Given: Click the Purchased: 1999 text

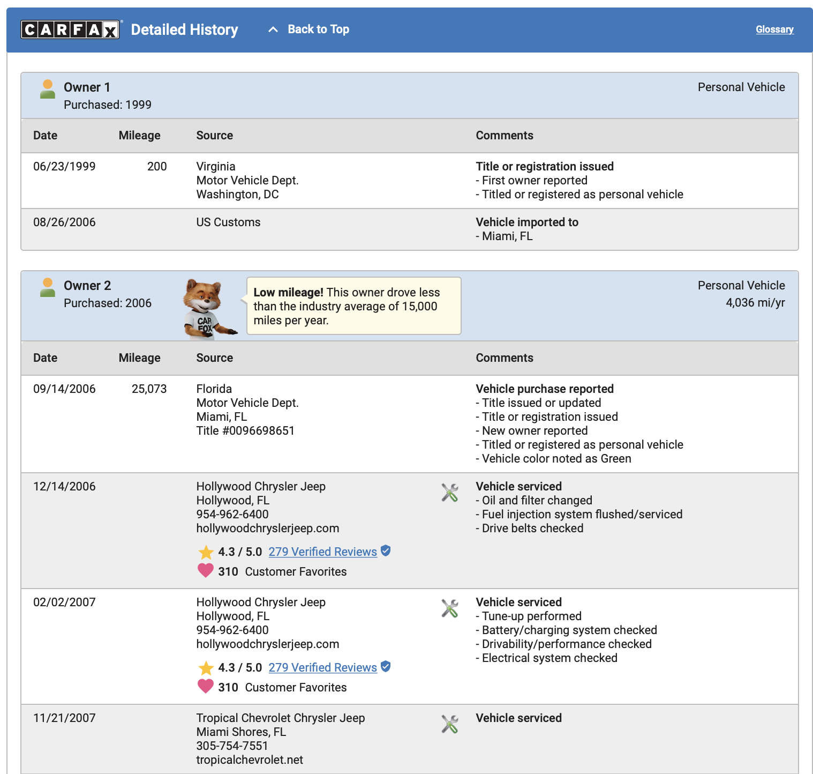Looking at the screenshot, I should 108,105.
